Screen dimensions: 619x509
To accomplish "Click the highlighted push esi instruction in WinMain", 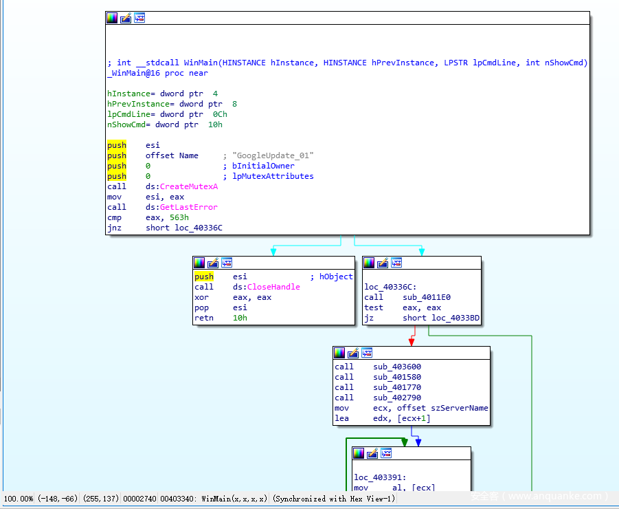I will coord(117,145).
